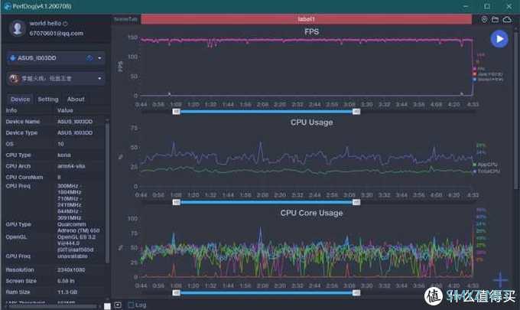
Task: Start recording with the blue play button
Action: pyautogui.click(x=499, y=39)
